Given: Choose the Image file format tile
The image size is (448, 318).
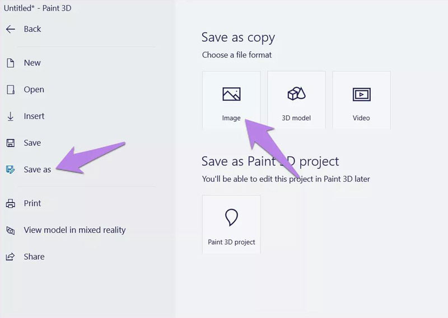Looking at the screenshot, I should (231, 101).
